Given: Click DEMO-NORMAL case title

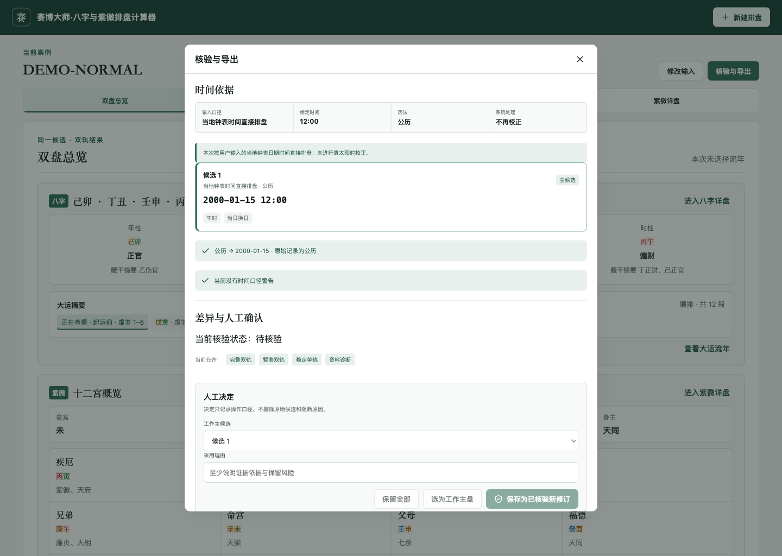Looking at the screenshot, I should [83, 70].
